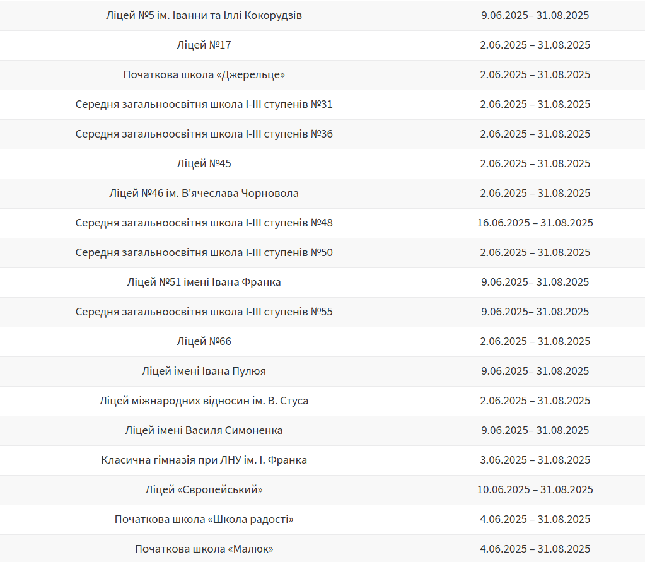This screenshot has width=645, height=562.
Task: Select Початкова школа «Школа радості» name
Action: pyautogui.click(x=204, y=519)
